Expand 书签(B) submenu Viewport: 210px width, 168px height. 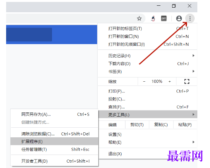coord(147,71)
